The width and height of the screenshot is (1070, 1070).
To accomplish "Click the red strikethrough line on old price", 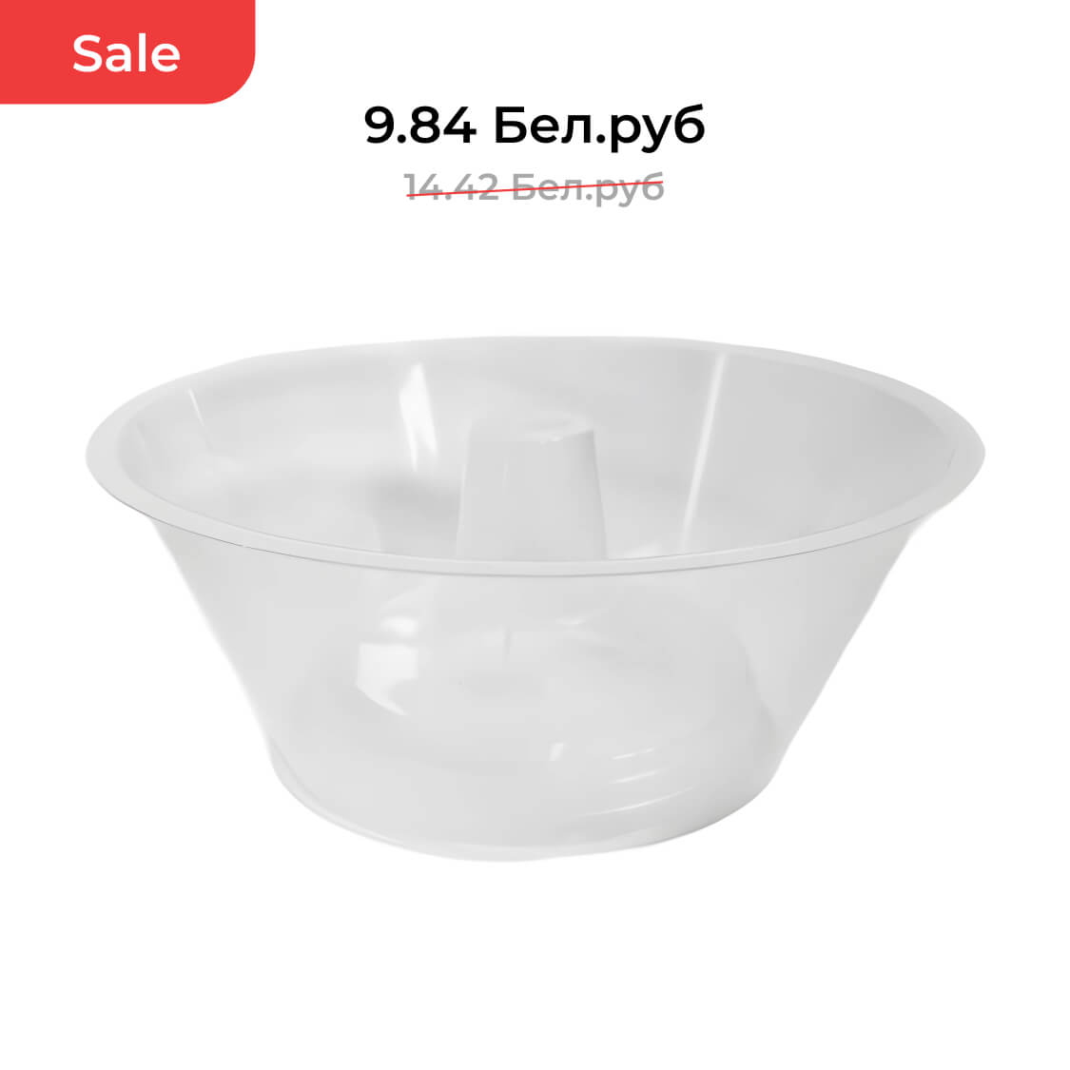I will [x=535, y=188].
